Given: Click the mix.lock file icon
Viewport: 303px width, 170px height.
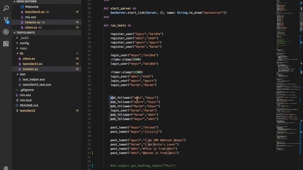Looking at the screenshot, I should pyautogui.click(x=17, y=100).
